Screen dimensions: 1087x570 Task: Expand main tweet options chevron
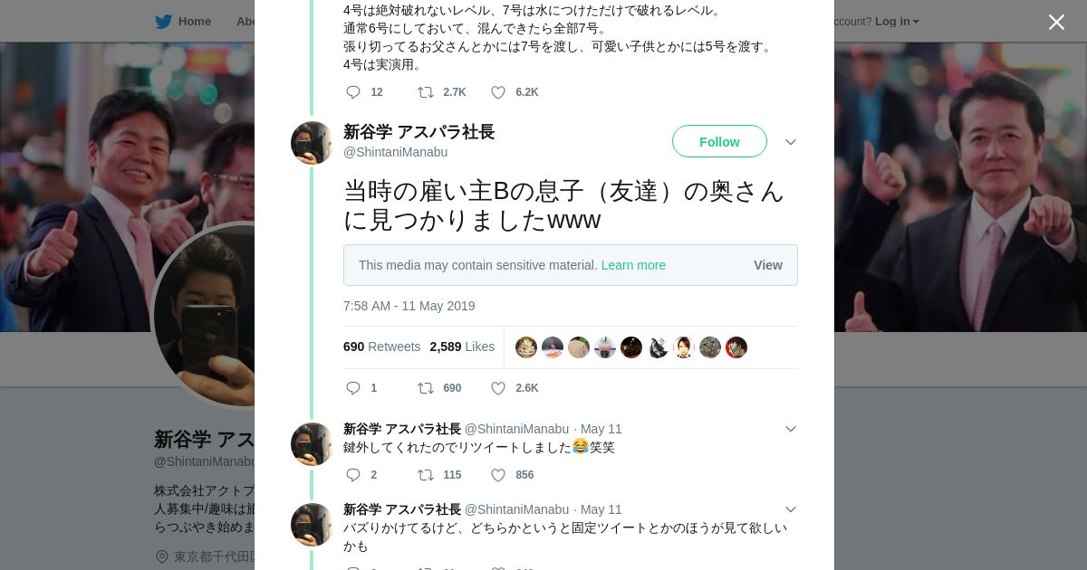coord(790,142)
